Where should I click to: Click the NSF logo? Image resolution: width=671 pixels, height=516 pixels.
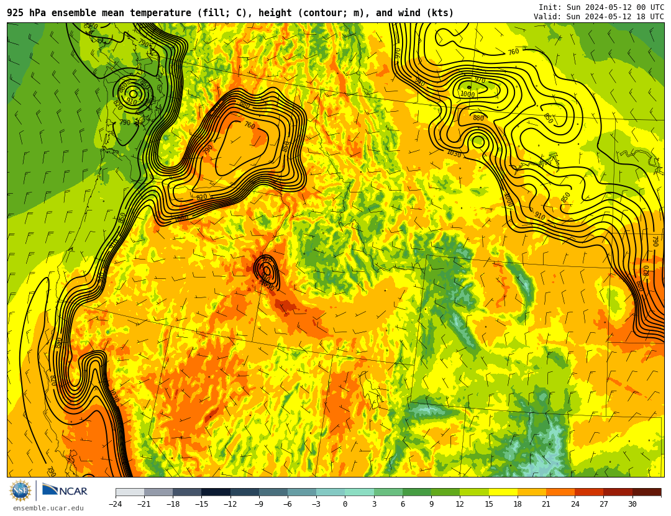pos(21,491)
